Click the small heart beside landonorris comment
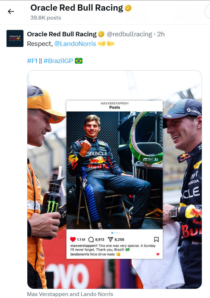 click(x=158, y=254)
